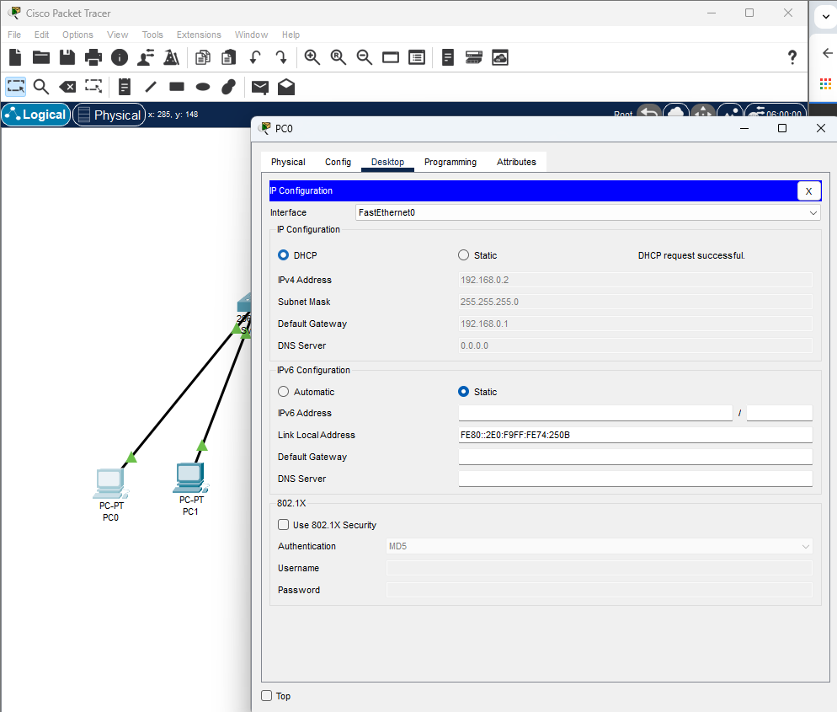The image size is (837, 712).
Task: Open the View menu
Action: pyautogui.click(x=117, y=35)
